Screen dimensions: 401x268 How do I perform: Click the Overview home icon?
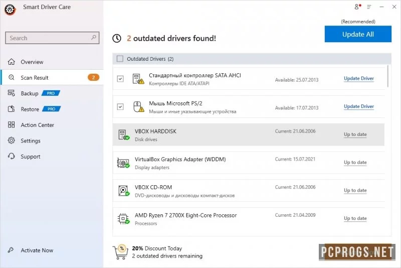(x=11, y=62)
